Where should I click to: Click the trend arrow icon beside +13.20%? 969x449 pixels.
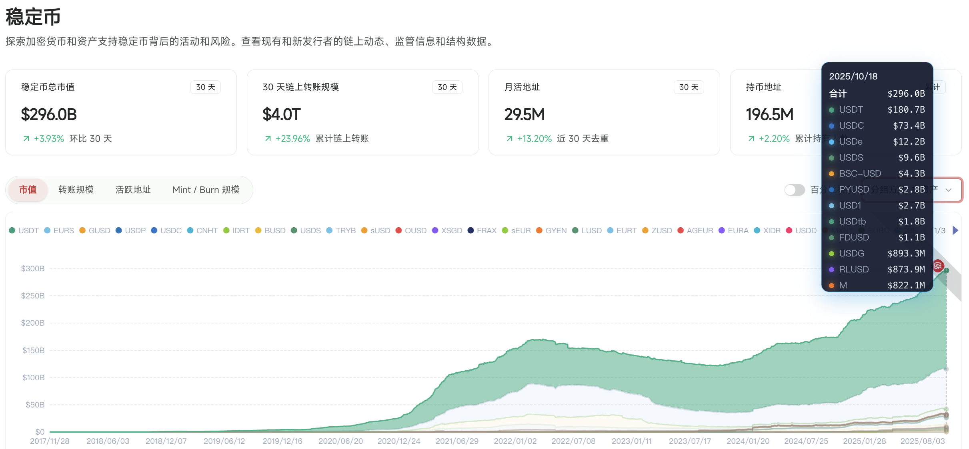509,139
